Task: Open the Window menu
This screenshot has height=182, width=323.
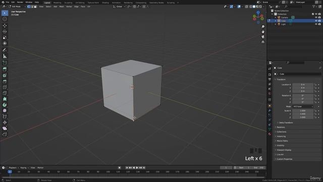Action: [x=29, y=2]
